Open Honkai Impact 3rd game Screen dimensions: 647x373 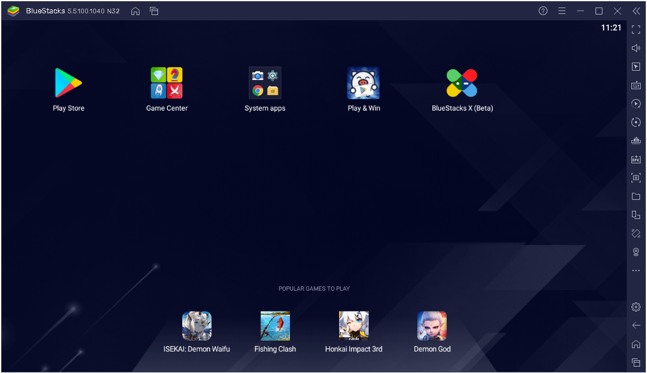tap(354, 326)
